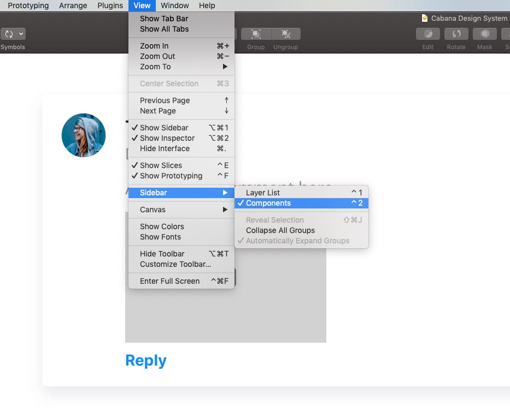Click the Ungroup icon in the toolbar

point(285,34)
